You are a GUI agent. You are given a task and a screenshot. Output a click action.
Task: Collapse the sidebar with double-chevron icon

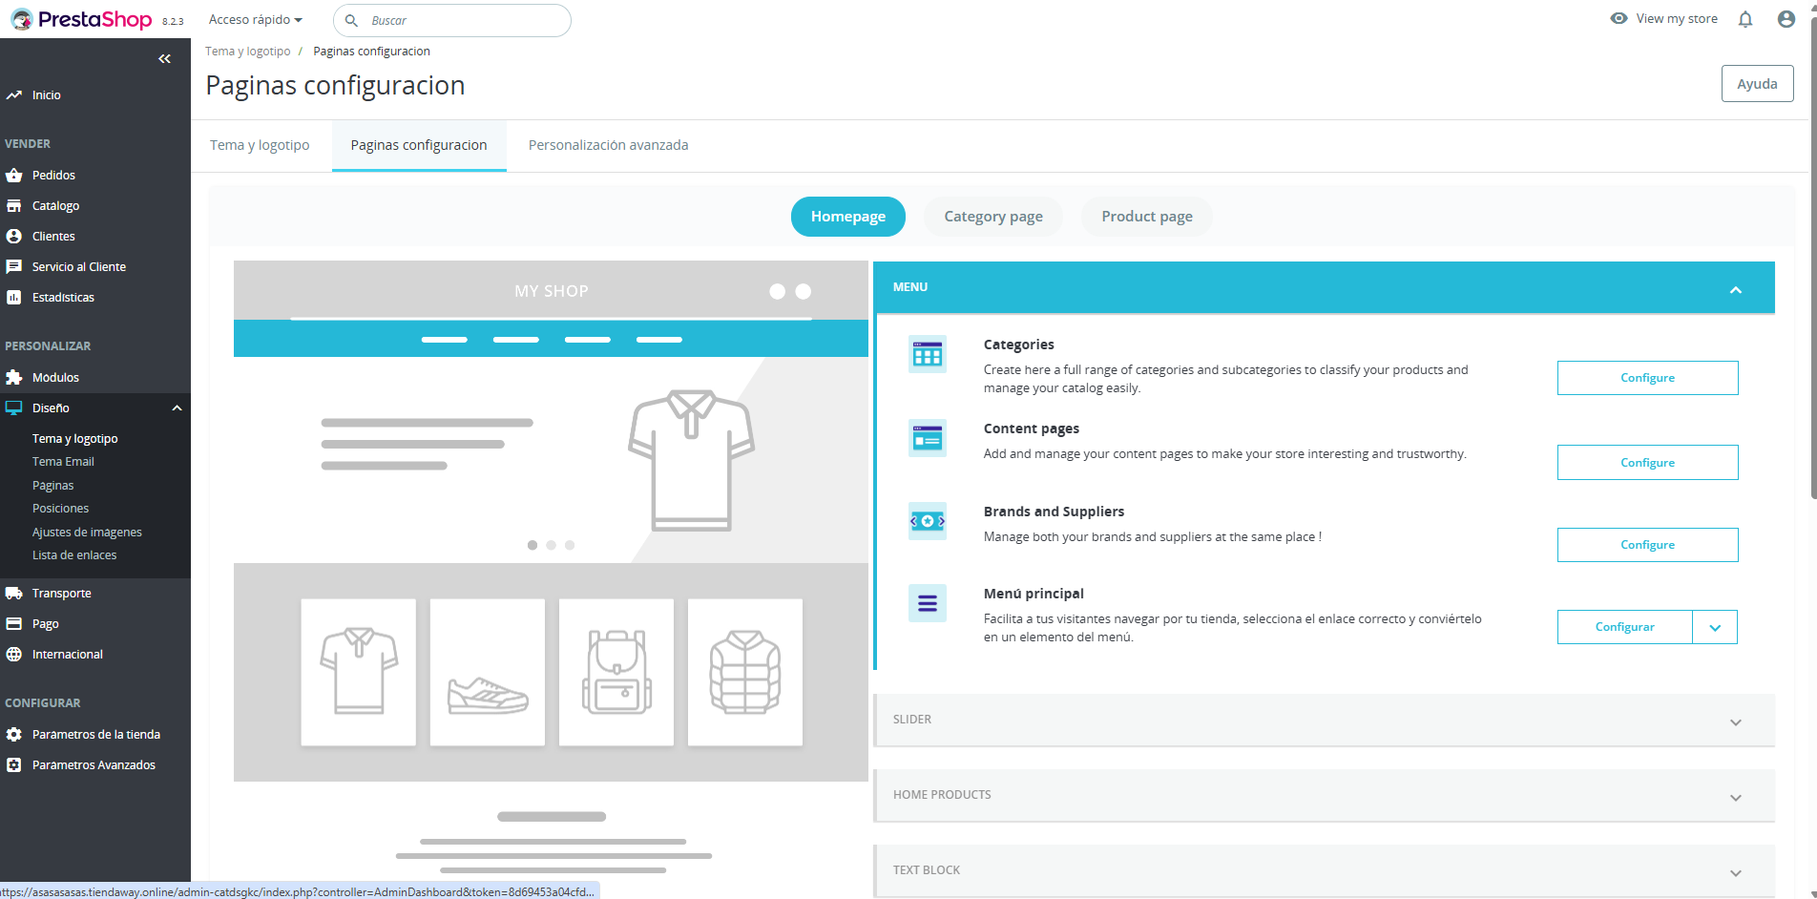164,59
